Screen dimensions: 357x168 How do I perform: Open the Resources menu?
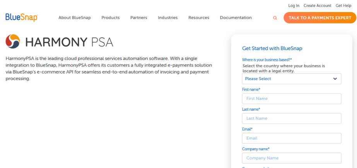198,17
